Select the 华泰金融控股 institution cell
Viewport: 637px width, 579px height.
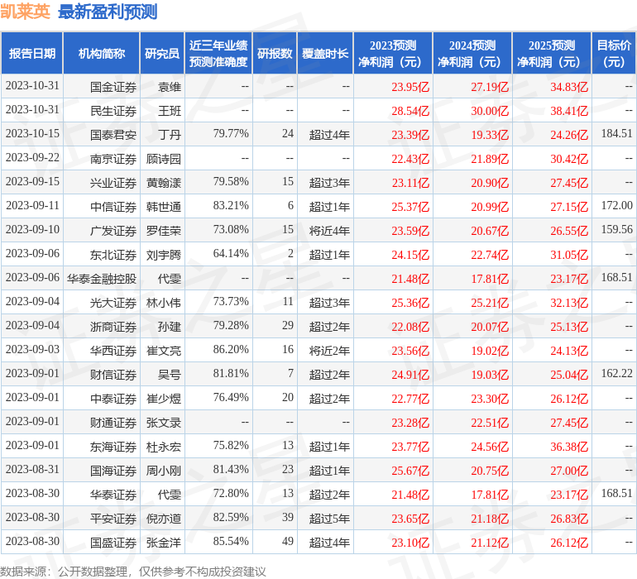pos(102,279)
